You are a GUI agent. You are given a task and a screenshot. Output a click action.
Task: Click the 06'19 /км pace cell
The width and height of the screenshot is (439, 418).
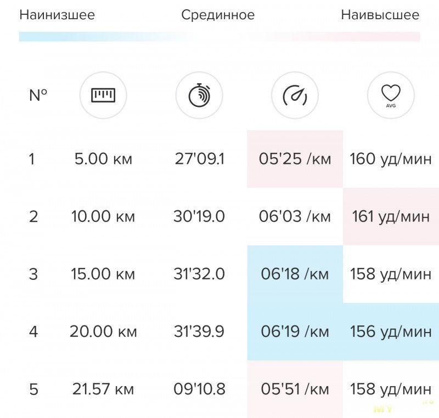click(x=295, y=331)
